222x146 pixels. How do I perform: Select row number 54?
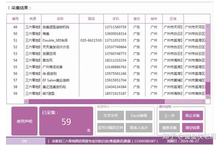[15, 60]
